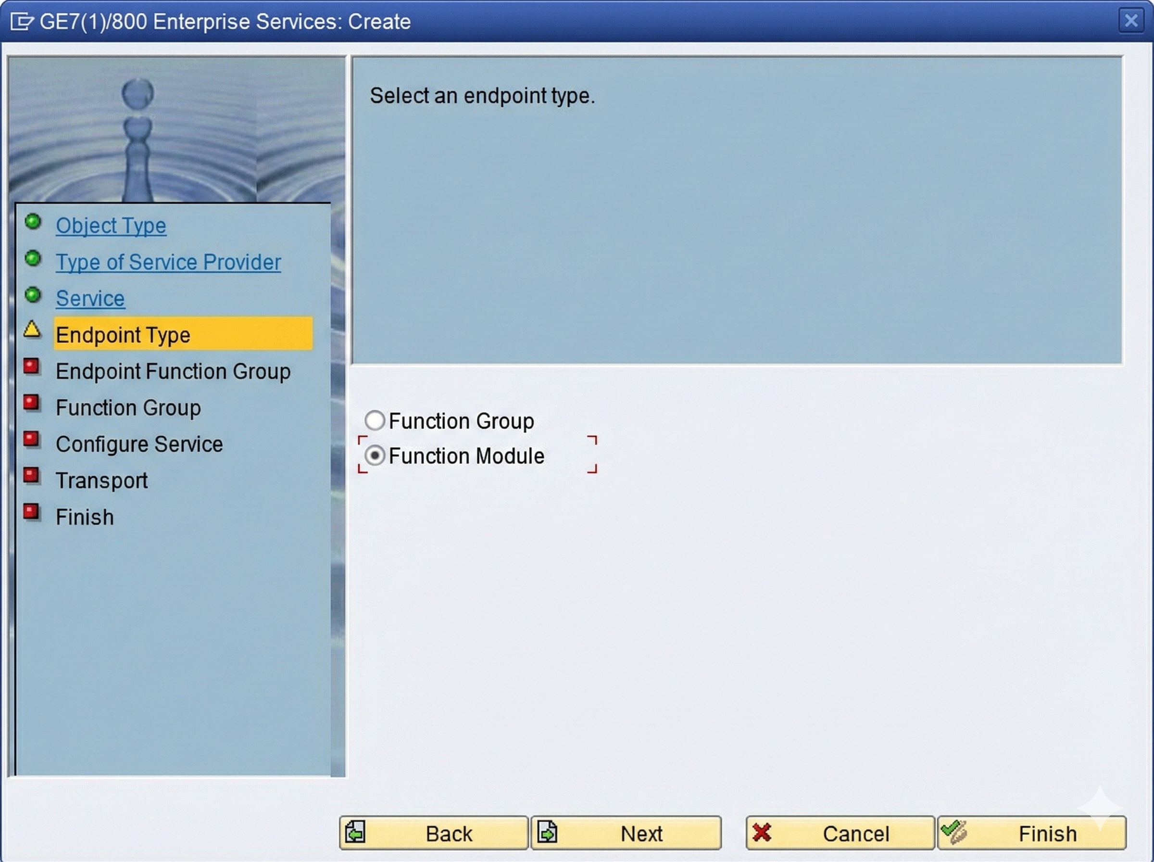Screen dimensions: 1154x862
Task: Click yellow triangle icon beside Endpoint Type
Action: 32,330
